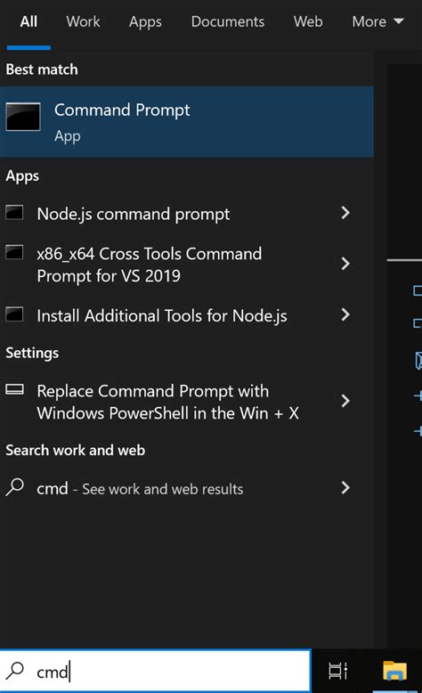The width and height of the screenshot is (422, 693).
Task: Click the Node.js command prompt icon
Action: pos(14,212)
